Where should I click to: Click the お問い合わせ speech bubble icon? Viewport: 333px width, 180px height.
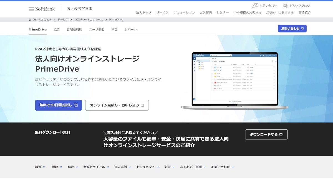tap(254, 6)
